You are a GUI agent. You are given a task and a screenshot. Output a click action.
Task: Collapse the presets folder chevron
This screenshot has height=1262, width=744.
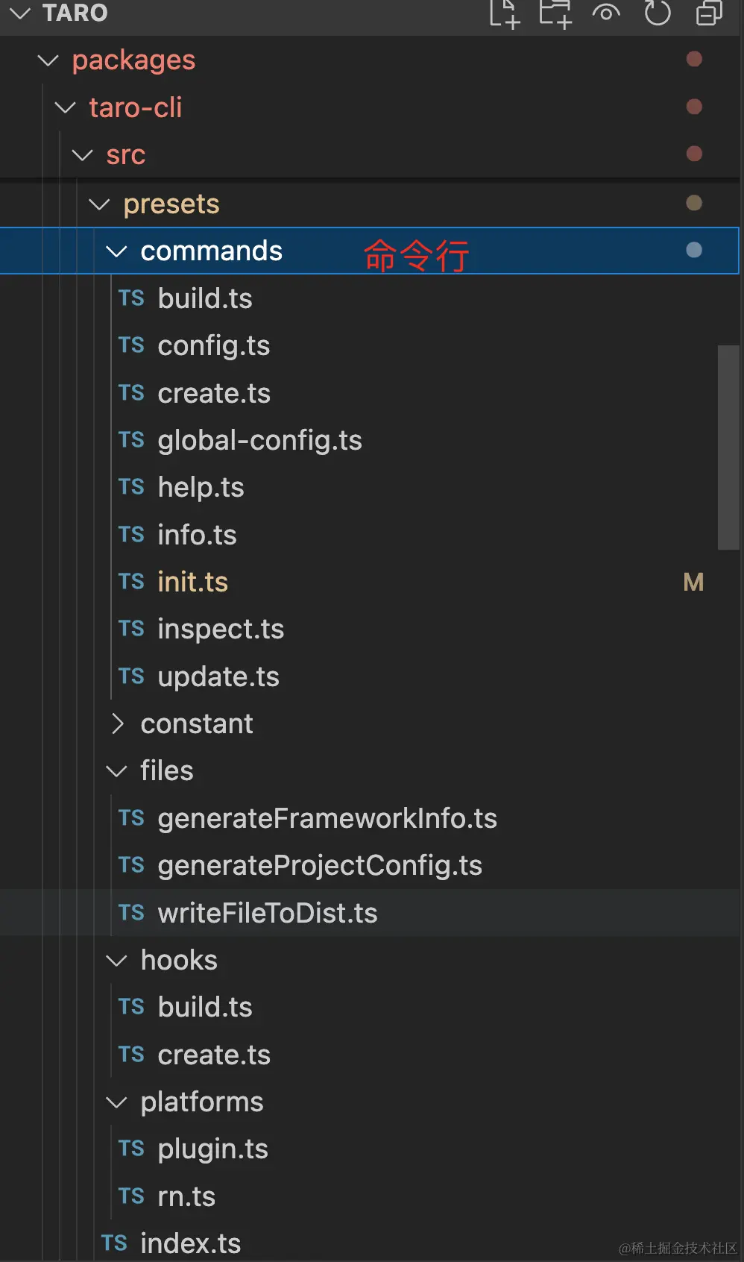tap(100, 204)
